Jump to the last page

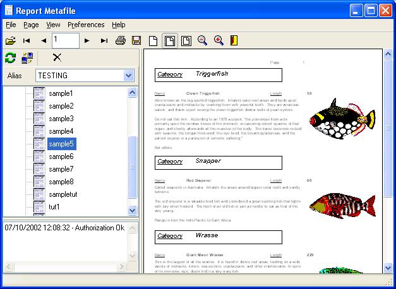pos(104,40)
